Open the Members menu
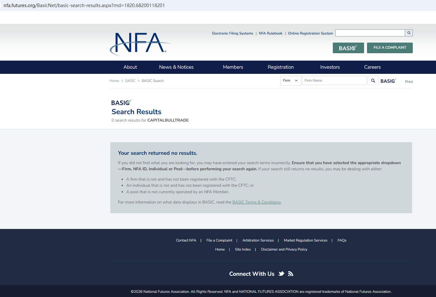Screen dimensions: 436x297 pyautogui.click(x=233, y=67)
